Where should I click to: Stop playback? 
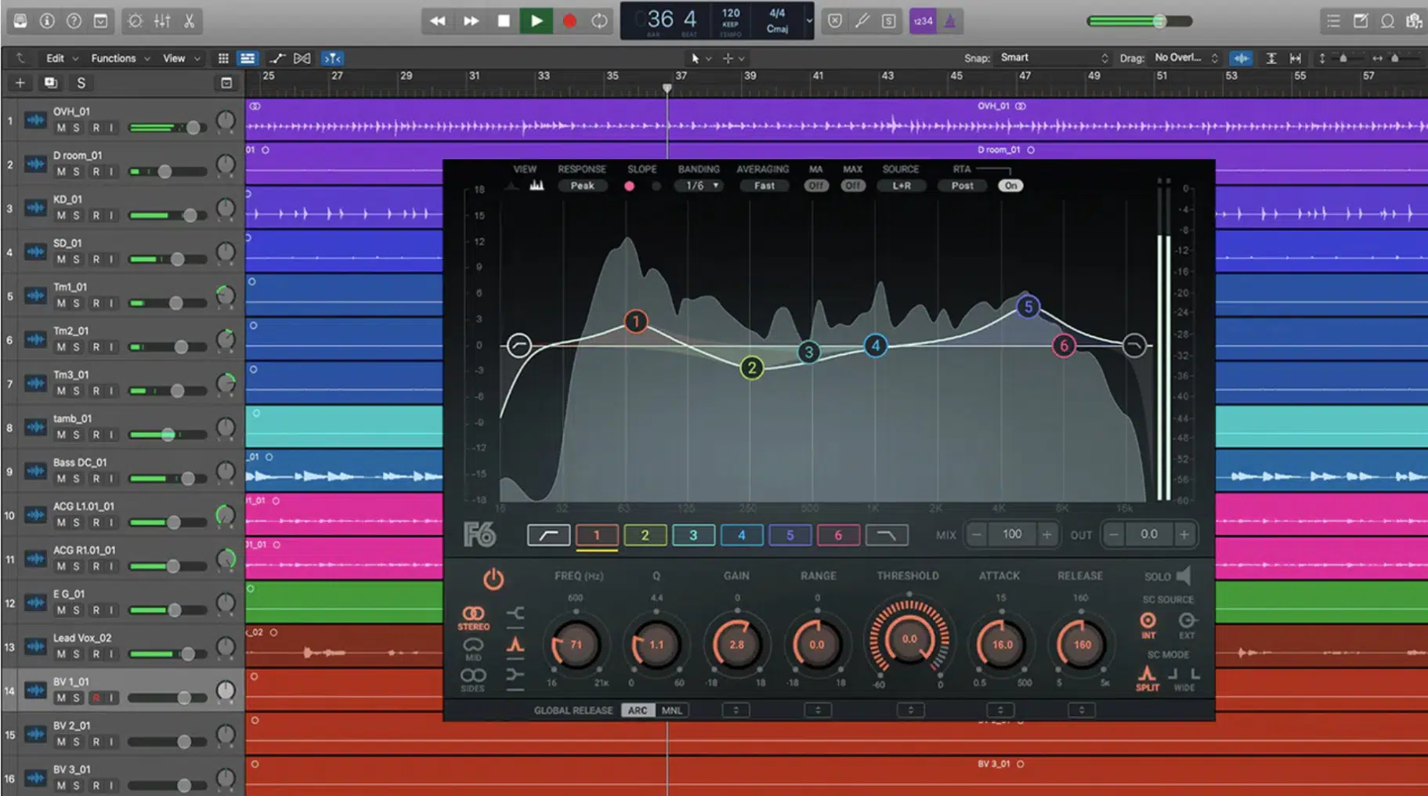[x=504, y=21]
